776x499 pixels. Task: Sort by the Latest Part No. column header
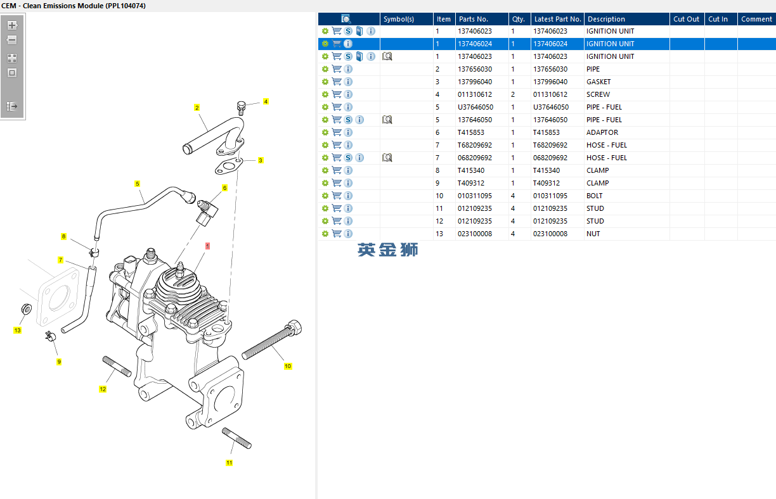tap(558, 19)
